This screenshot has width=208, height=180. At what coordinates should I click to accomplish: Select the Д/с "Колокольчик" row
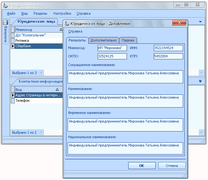pyautogui.click(x=39, y=35)
